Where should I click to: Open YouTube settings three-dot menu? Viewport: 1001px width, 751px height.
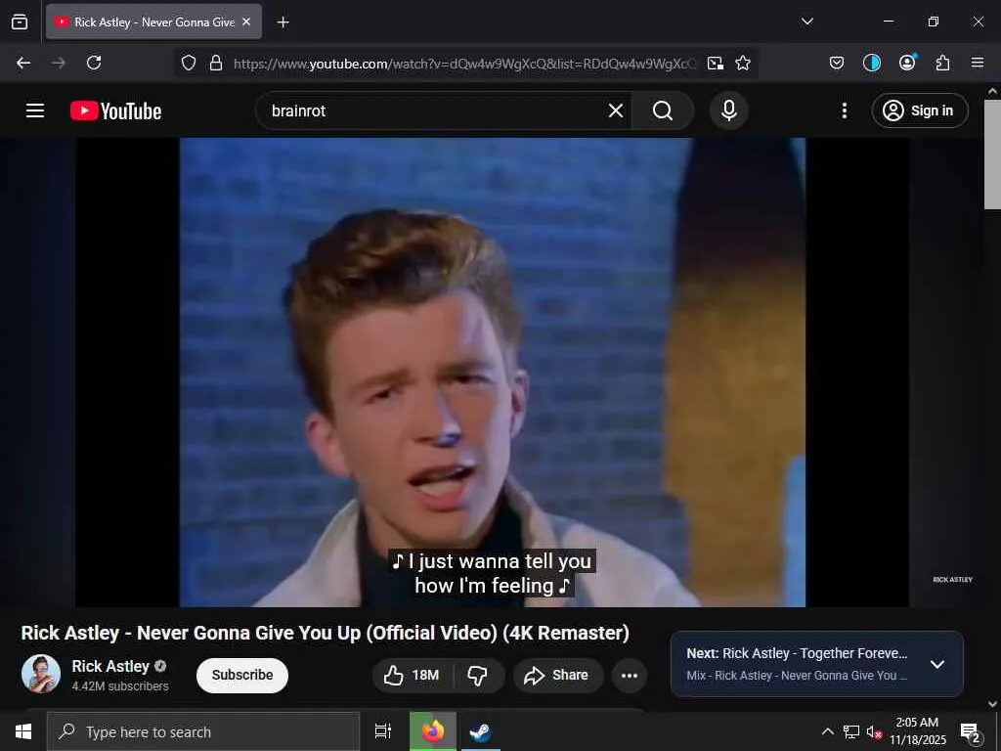(x=844, y=111)
